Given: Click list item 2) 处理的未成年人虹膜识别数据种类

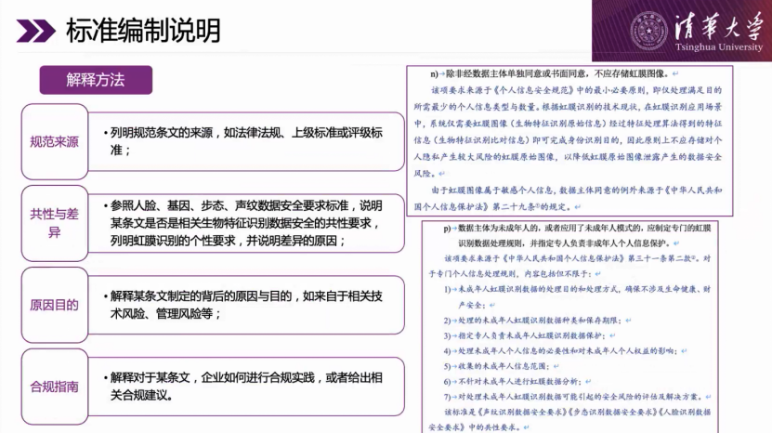Looking at the screenshot, I should [x=537, y=321].
